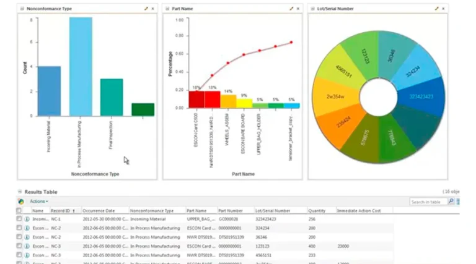Collapse the Part Name panel via its title icon

(x=167, y=9)
